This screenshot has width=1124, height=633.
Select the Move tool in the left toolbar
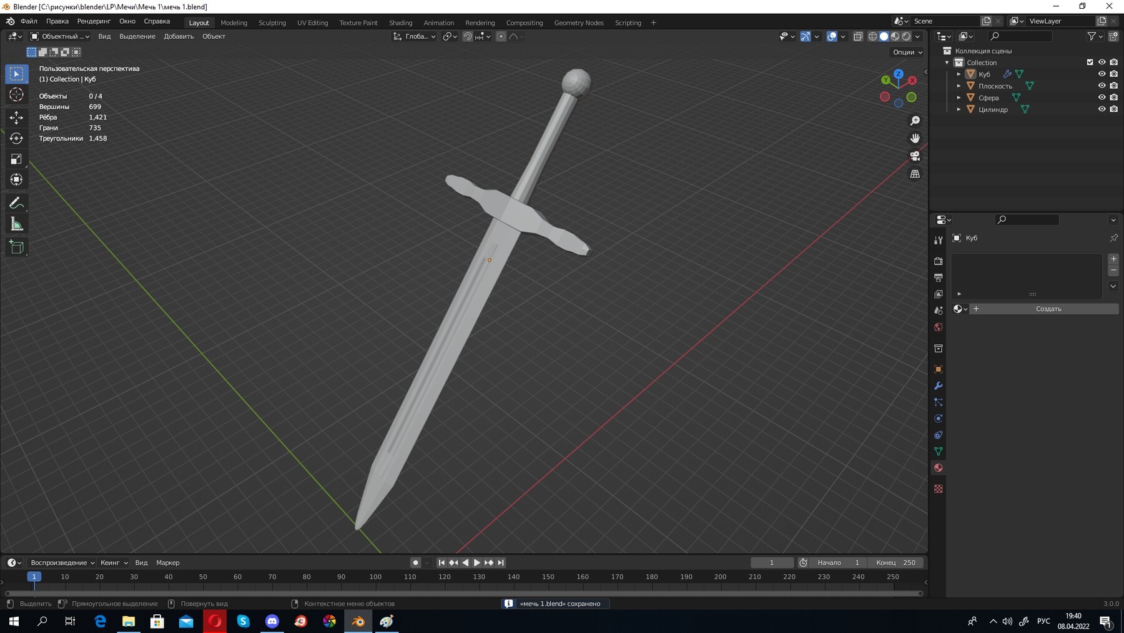click(x=16, y=117)
